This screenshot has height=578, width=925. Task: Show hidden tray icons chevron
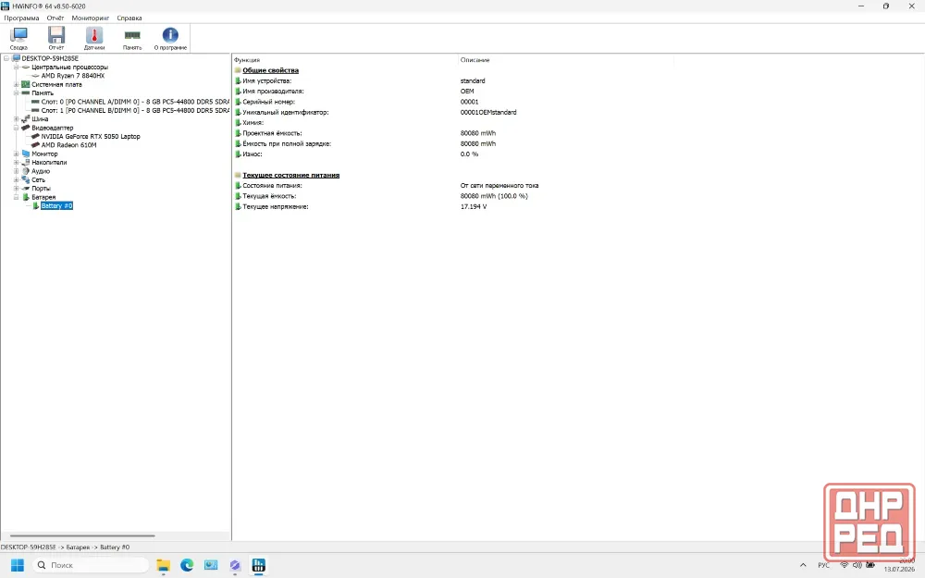click(803, 565)
